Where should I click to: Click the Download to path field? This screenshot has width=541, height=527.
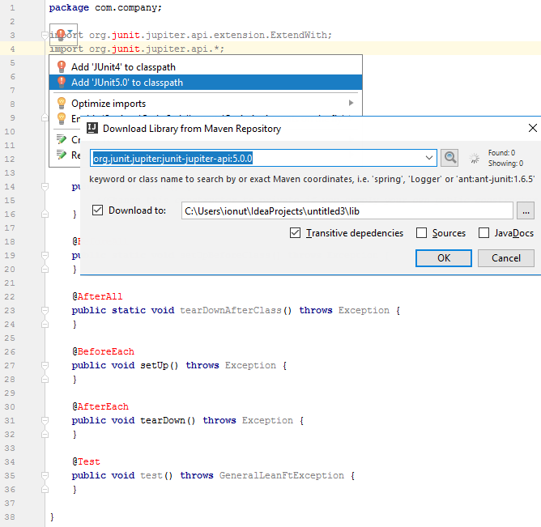coord(347,210)
